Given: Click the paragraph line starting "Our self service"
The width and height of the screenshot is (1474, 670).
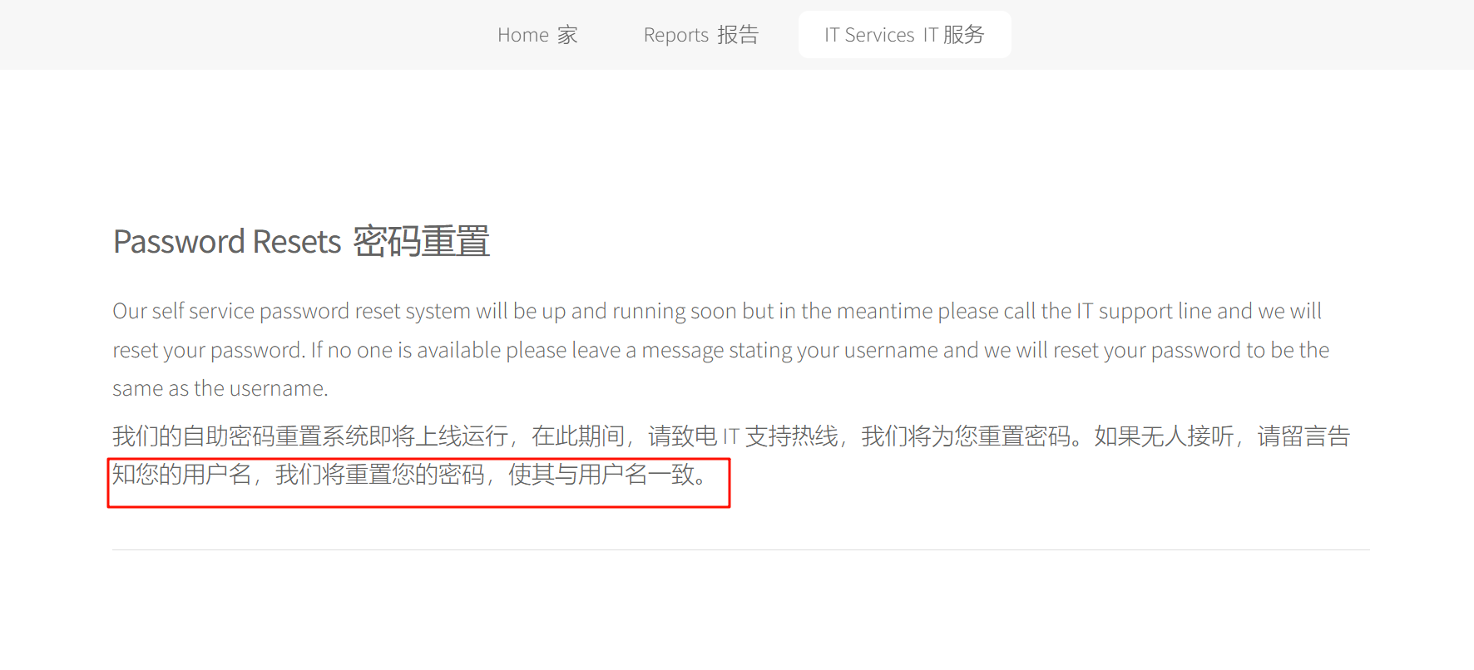Looking at the screenshot, I should pyautogui.click(x=717, y=311).
